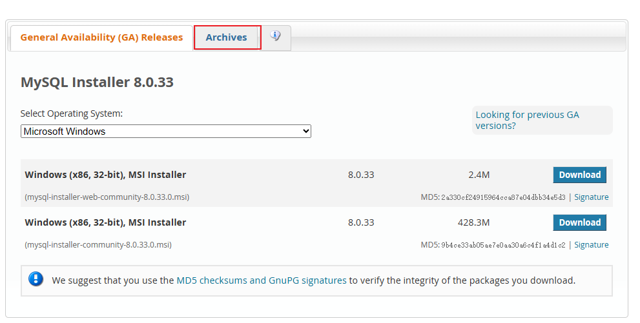Select the General Availability (GA) Releases tab
Screen dimensions: 640x323
click(x=101, y=37)
